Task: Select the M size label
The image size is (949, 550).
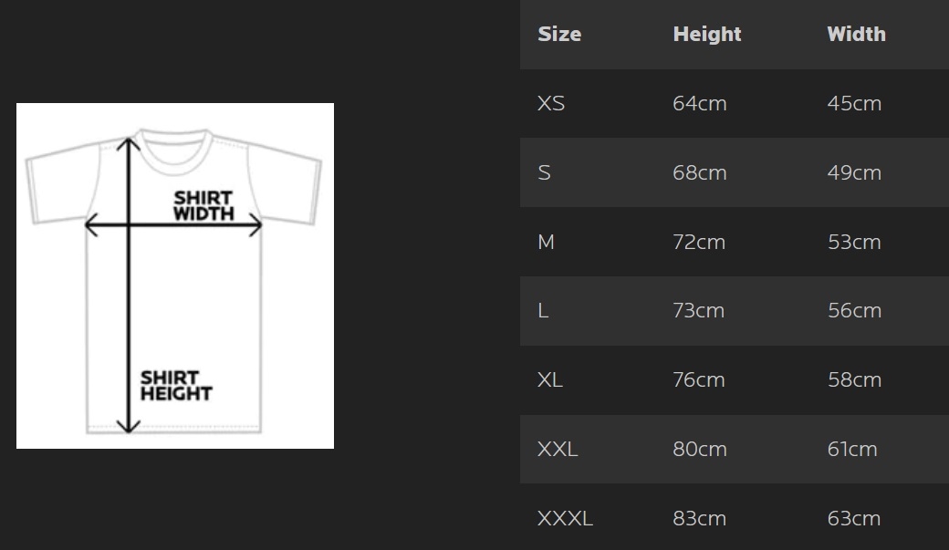Action: pos(546,242)
